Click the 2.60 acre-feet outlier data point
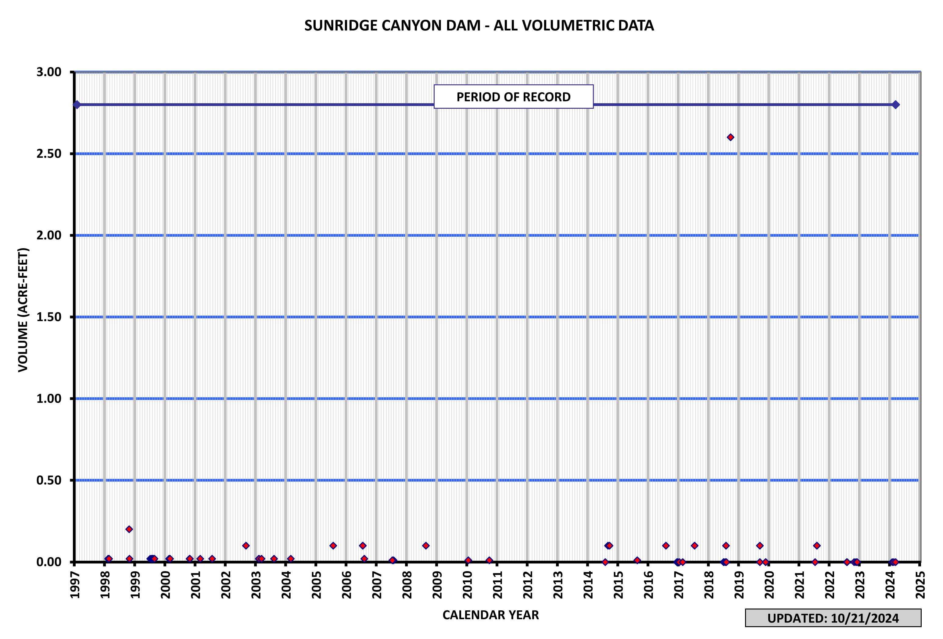Image resolution: width=943 pixels, height=639 pixels. click(730, 137)
